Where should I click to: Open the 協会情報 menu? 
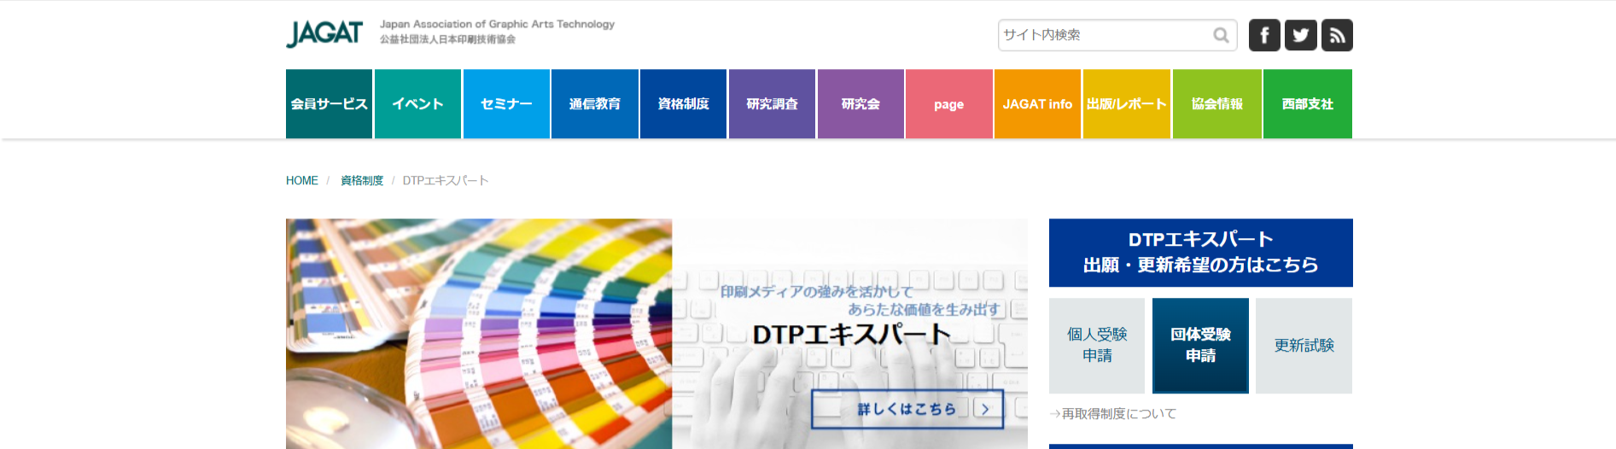point(1217,104)
